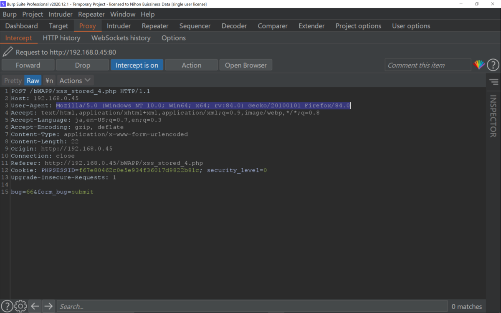Switch to Raw view

tap(33, 81)
